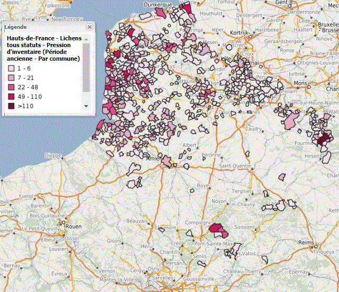Screen dimensions: 339x292
Task: Select the 49 - 110 legend swatch
Action: 11,97
